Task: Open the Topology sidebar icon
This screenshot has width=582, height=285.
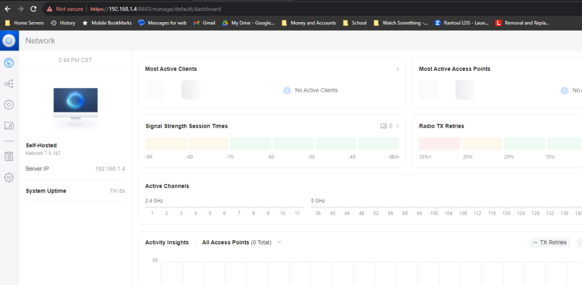Action: [9, 84]
